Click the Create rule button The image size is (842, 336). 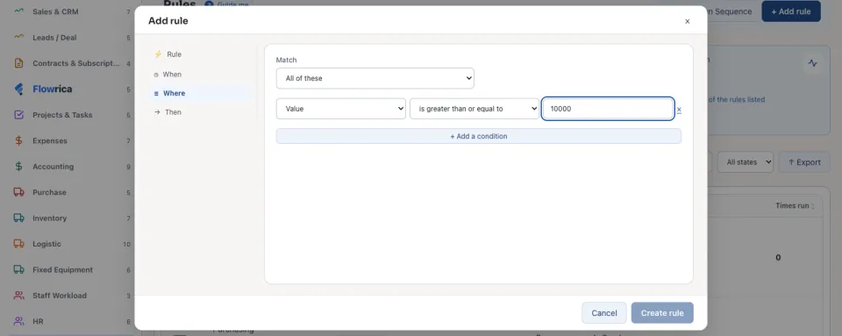[x=662, y=313]
